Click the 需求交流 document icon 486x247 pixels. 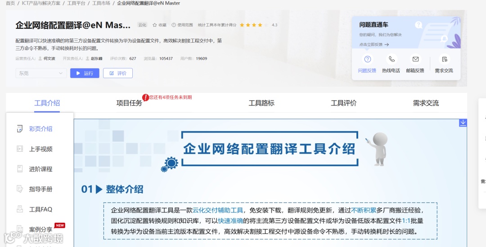click(x=445, y=59)
